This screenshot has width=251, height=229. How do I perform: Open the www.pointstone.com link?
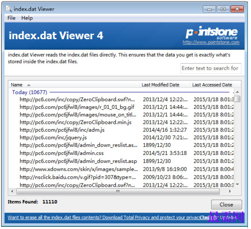click(211, 42)
